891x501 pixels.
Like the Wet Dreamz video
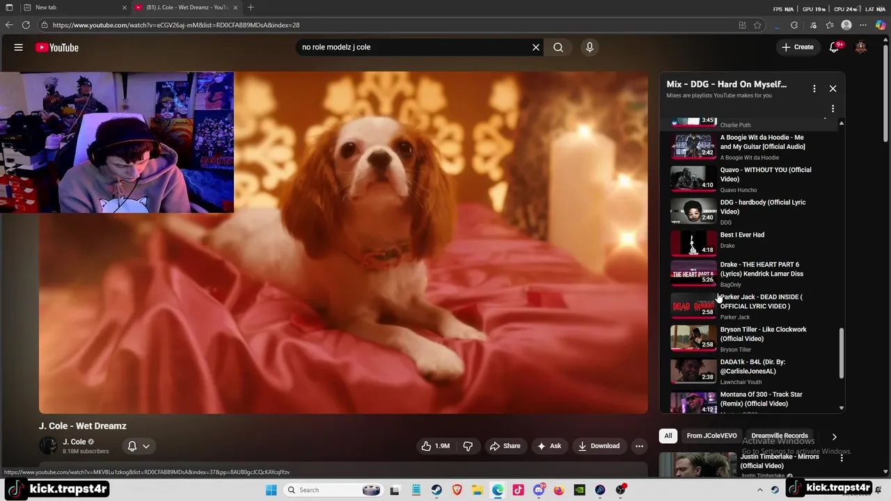(x=436, y=446)
